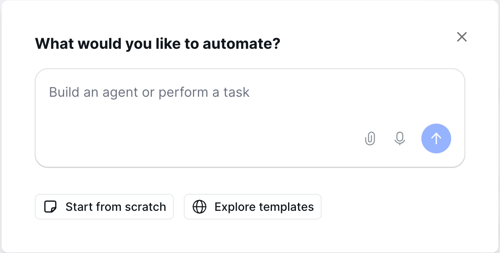Click the upward arrow inside the blue circle
The height and width of the screenshot is (253, 500).
point(436,138)
